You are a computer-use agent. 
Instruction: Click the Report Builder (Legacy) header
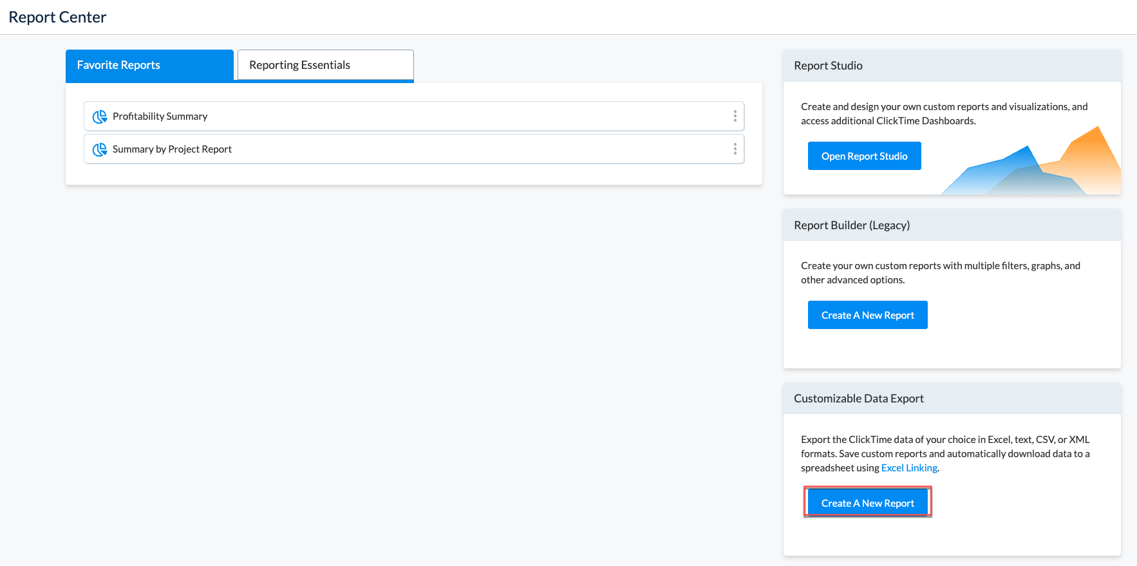coord(952,225)
